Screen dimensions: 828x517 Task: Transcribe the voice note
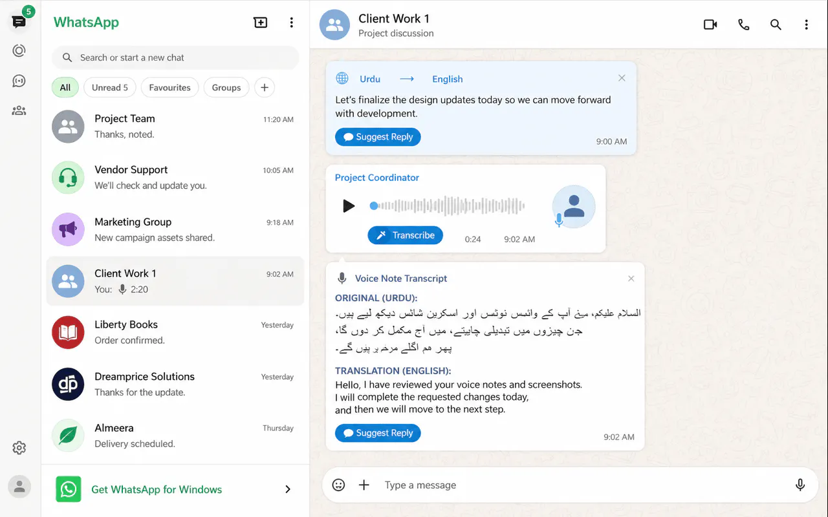click(406, 235)
